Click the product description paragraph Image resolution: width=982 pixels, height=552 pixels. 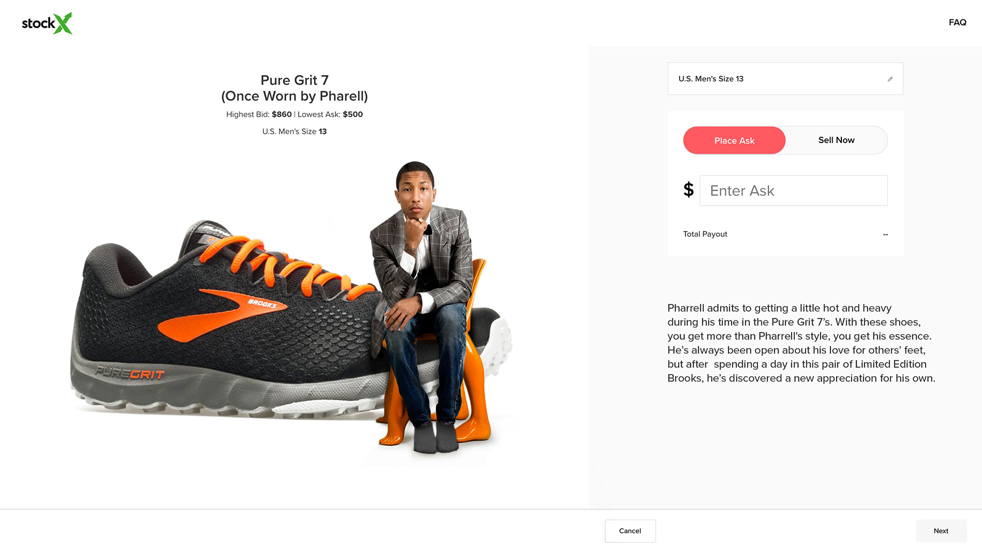tap(801, 343)
